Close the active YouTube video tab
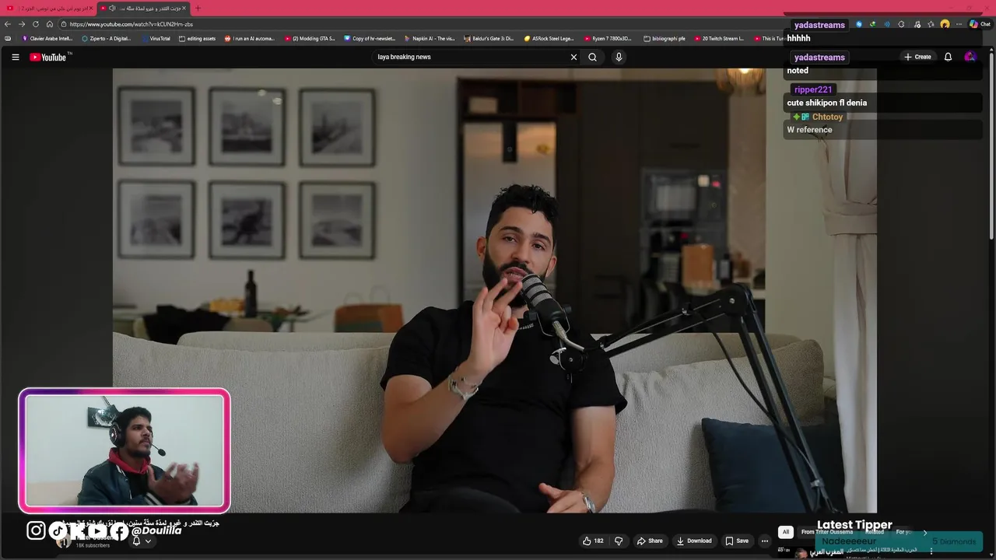This screenshot has height=560, width=996. [184, 9]
